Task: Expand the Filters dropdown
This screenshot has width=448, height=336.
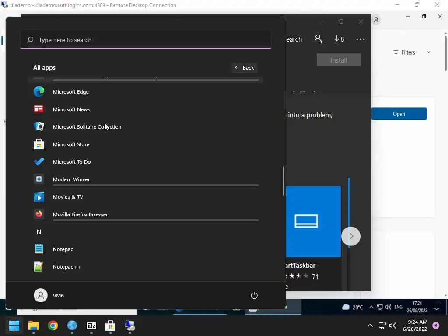Action: pyautogui.click(x=412, y=52)
